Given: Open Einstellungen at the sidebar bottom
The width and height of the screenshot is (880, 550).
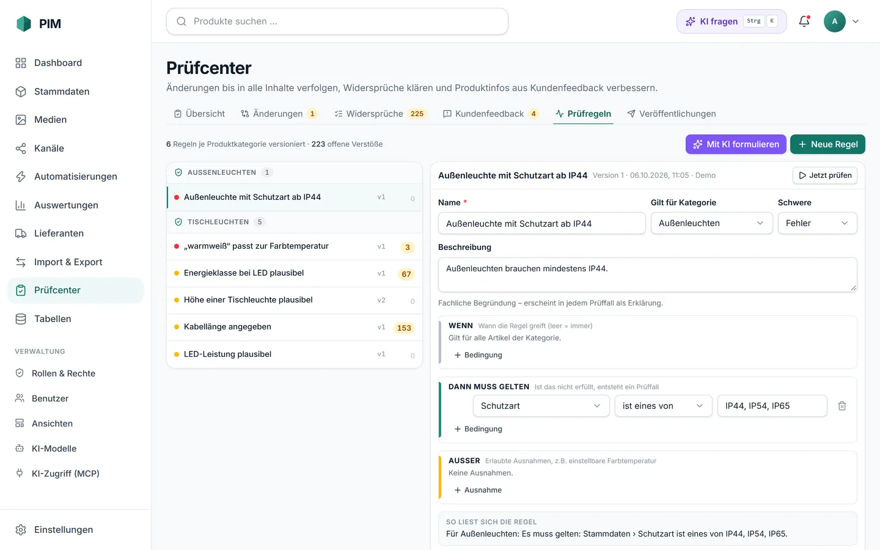Looking at the screenshot, I should pyautogui.click(x=76, y=530).
